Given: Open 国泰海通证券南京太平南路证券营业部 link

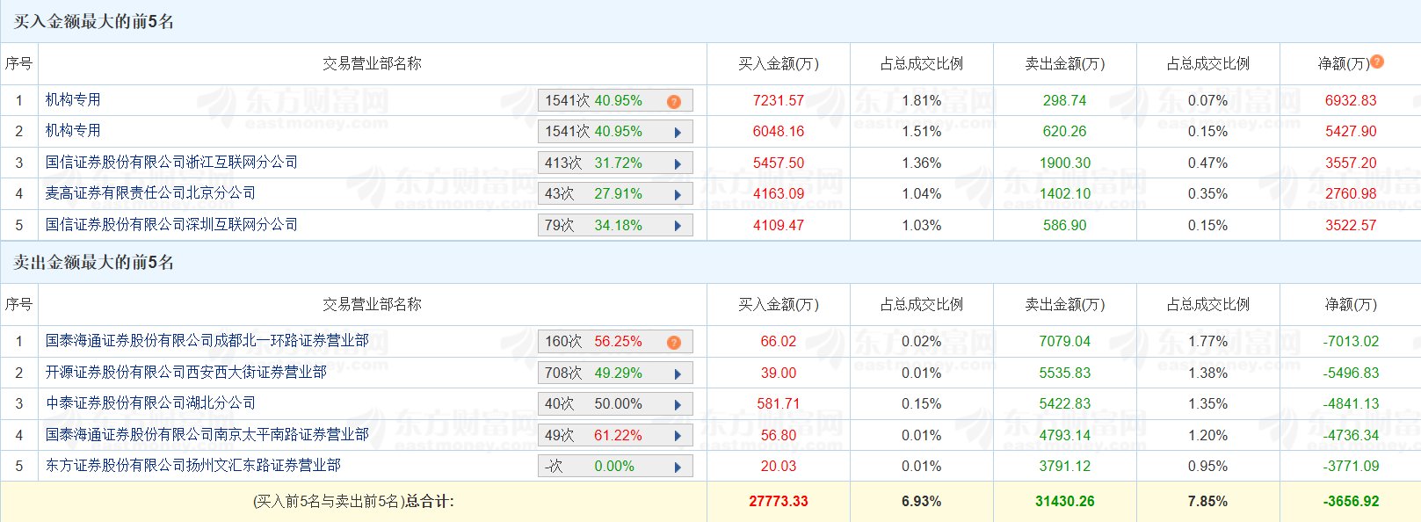Looking at the screenshot, I should coord(207,434).
